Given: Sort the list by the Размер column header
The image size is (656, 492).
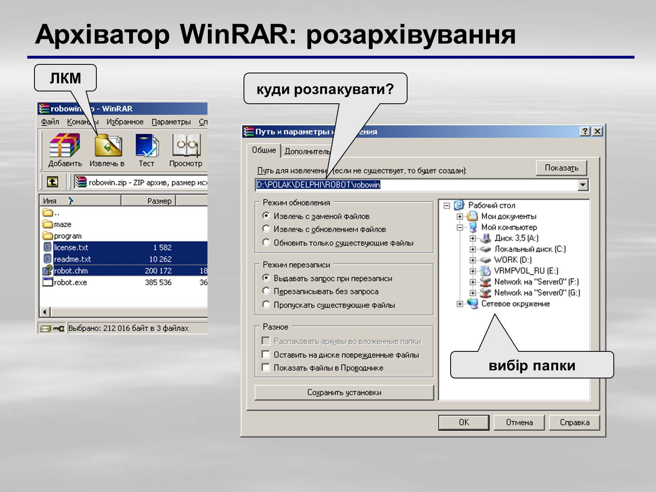Looking at the screenshot, I should 148,201.
